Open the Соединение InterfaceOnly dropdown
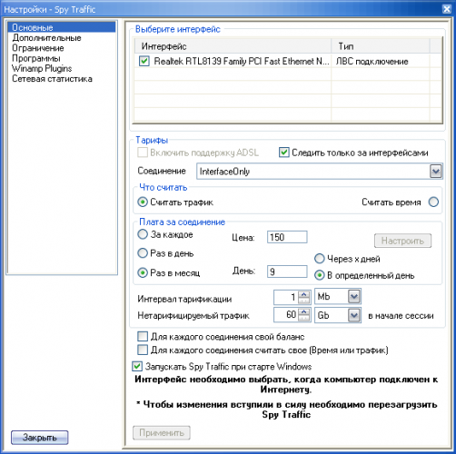This screenshot has height=454, width=456. pyautogui.click(x=436, y=172)
